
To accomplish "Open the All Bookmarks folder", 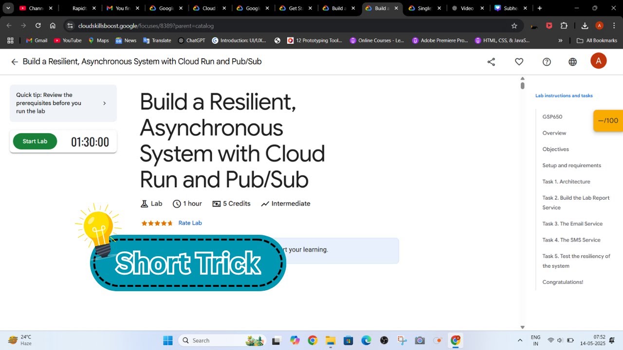I will [597, 40].
